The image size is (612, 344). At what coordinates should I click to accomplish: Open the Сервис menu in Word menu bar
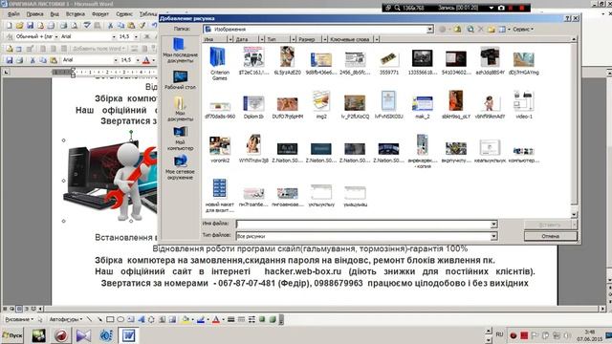pyautogui.click(x=124, y=14)
